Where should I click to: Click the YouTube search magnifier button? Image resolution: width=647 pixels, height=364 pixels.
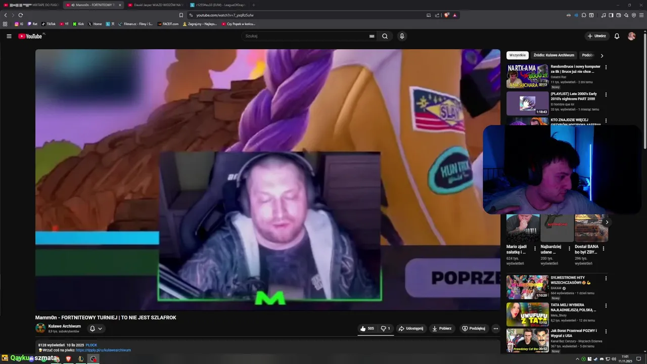[385, 36]
